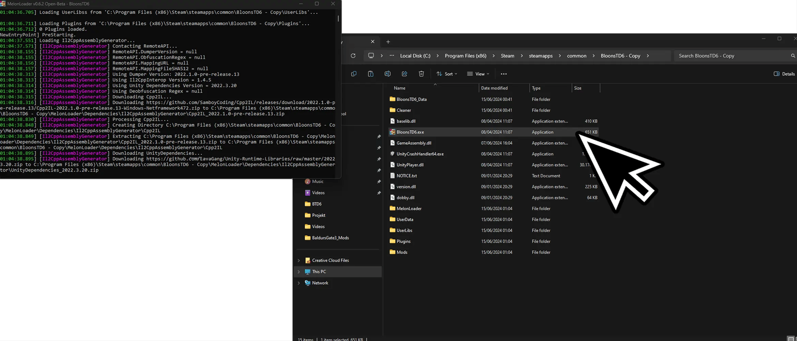Select dobby.dll file
Viewport: 797px width, 341px height.
coord(405,197)
